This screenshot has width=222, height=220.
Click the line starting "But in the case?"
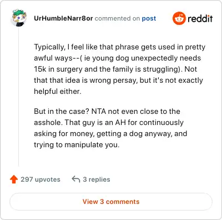pyautogui.click(x=107, y=112)
